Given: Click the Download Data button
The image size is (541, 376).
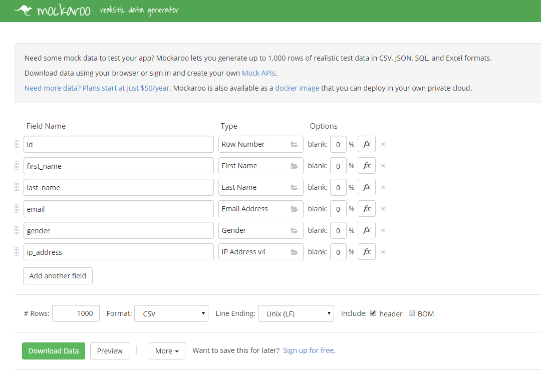Looking at the screenshot, I should point(54,351).
